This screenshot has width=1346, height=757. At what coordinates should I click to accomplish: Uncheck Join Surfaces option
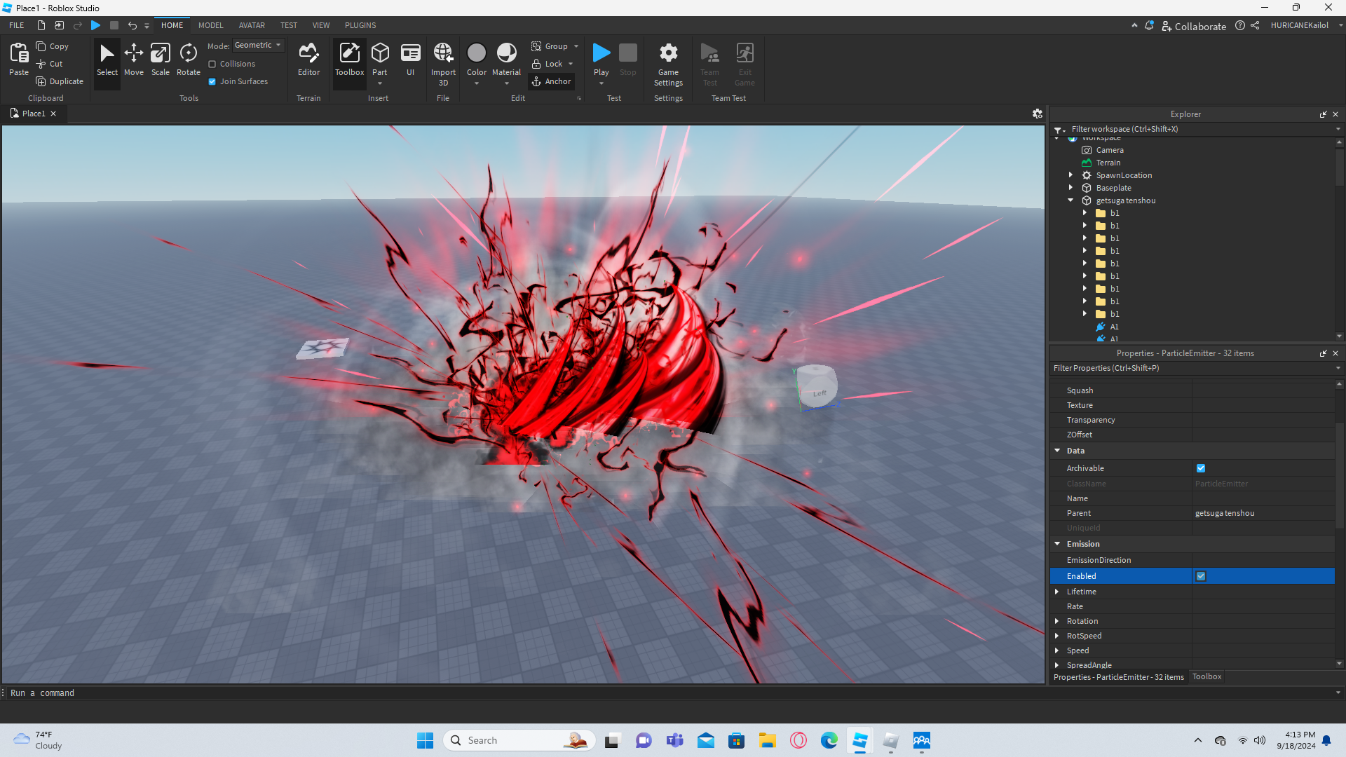click(x=212, y=81)
